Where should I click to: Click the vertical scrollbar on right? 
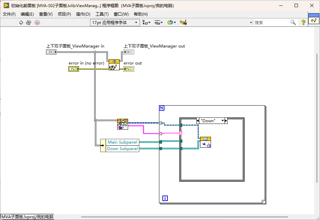(317, 118)
